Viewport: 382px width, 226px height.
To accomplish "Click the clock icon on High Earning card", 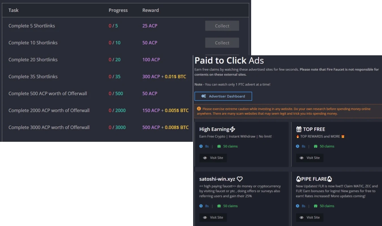I will 201,146.
